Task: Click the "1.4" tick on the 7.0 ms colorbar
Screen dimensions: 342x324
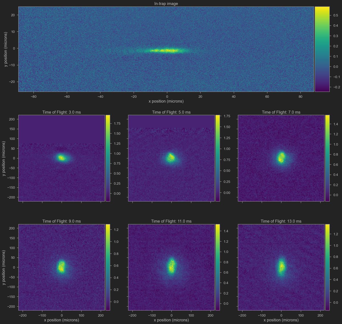Action: coord(335,124)
